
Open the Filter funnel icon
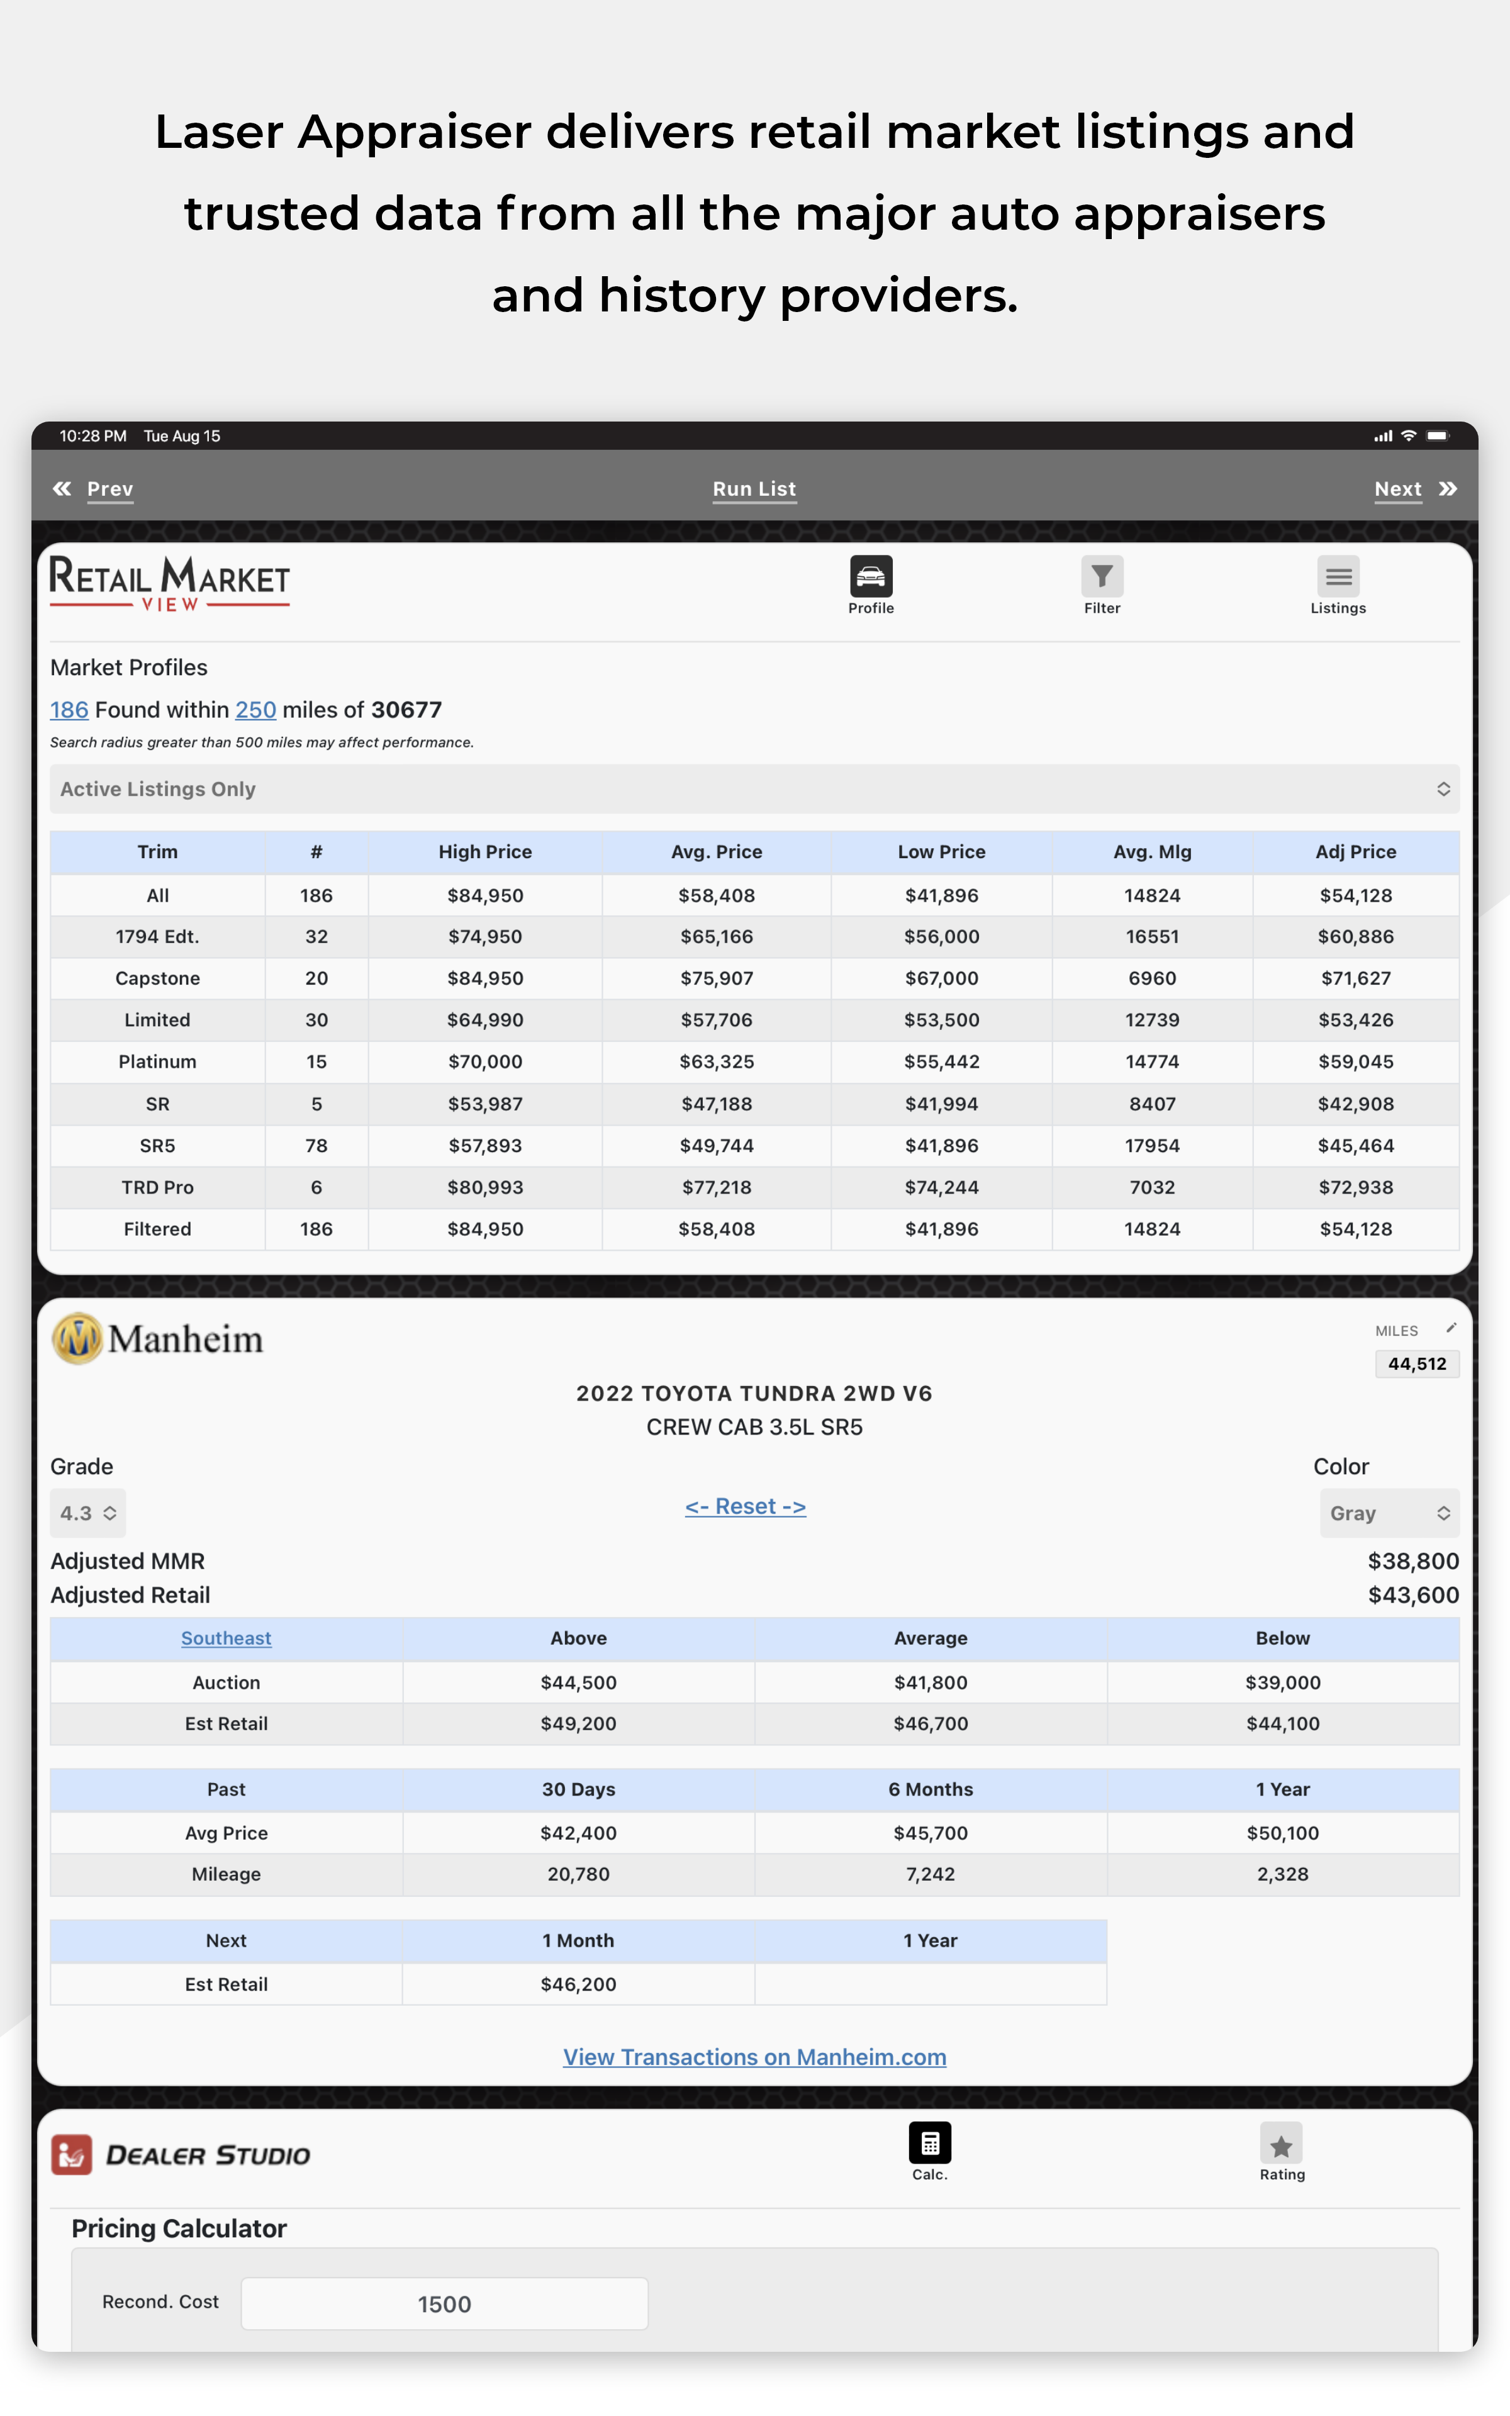point(1102,577)
